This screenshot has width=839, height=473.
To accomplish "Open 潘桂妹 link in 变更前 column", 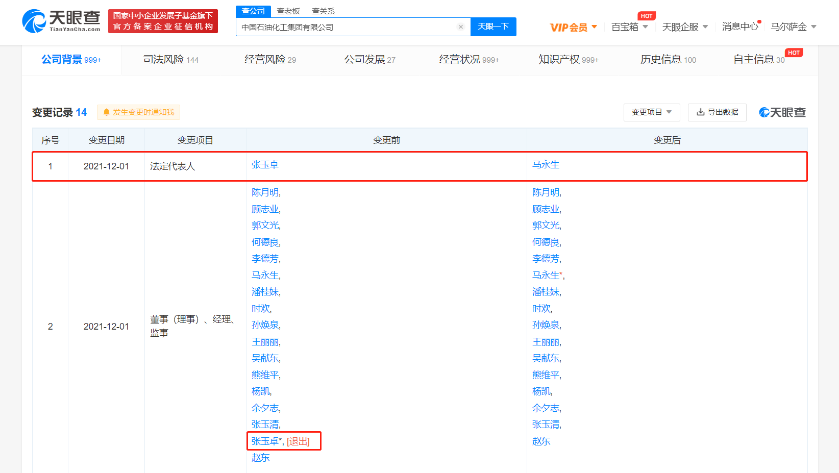I will [x=265, y=292].
